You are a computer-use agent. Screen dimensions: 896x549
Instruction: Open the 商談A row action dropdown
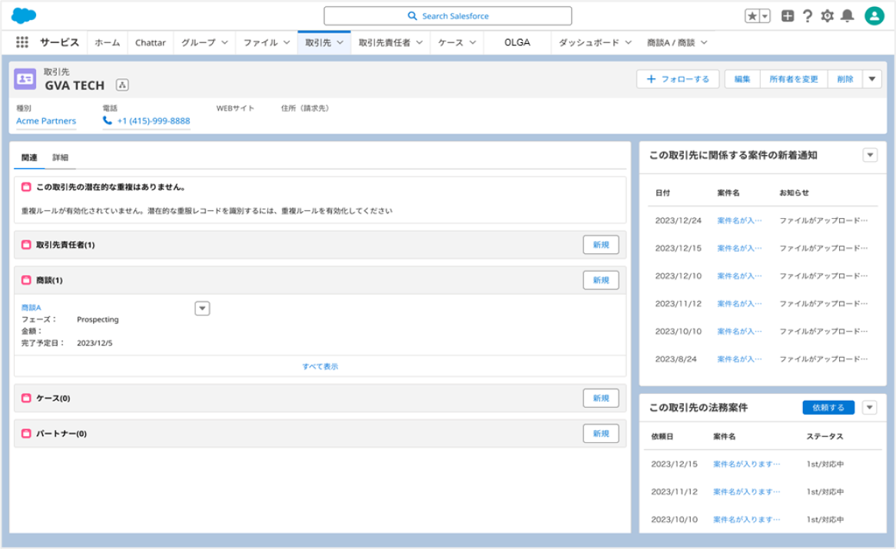202,309
